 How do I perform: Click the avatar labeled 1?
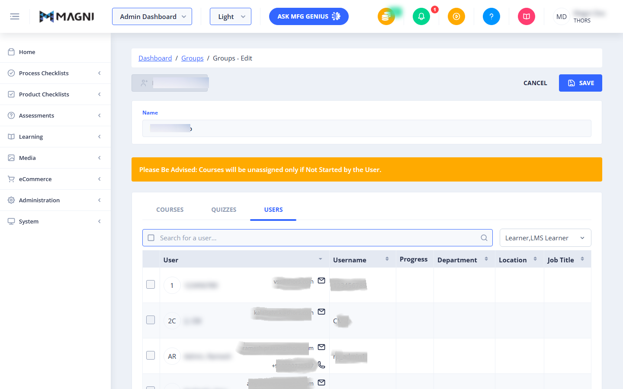[172, 285]
